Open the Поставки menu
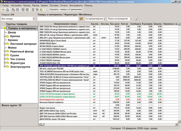 54,5
